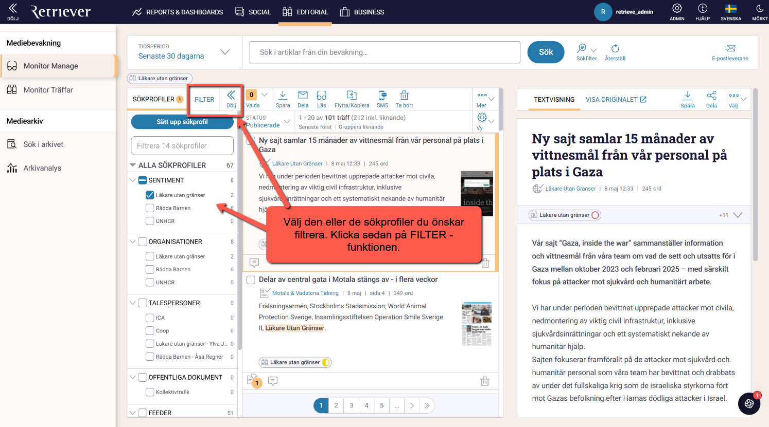Viewport: 769px width, 427px height.
Task: Click Dela share icon in text view panel
Action: [x=711, y=99]
